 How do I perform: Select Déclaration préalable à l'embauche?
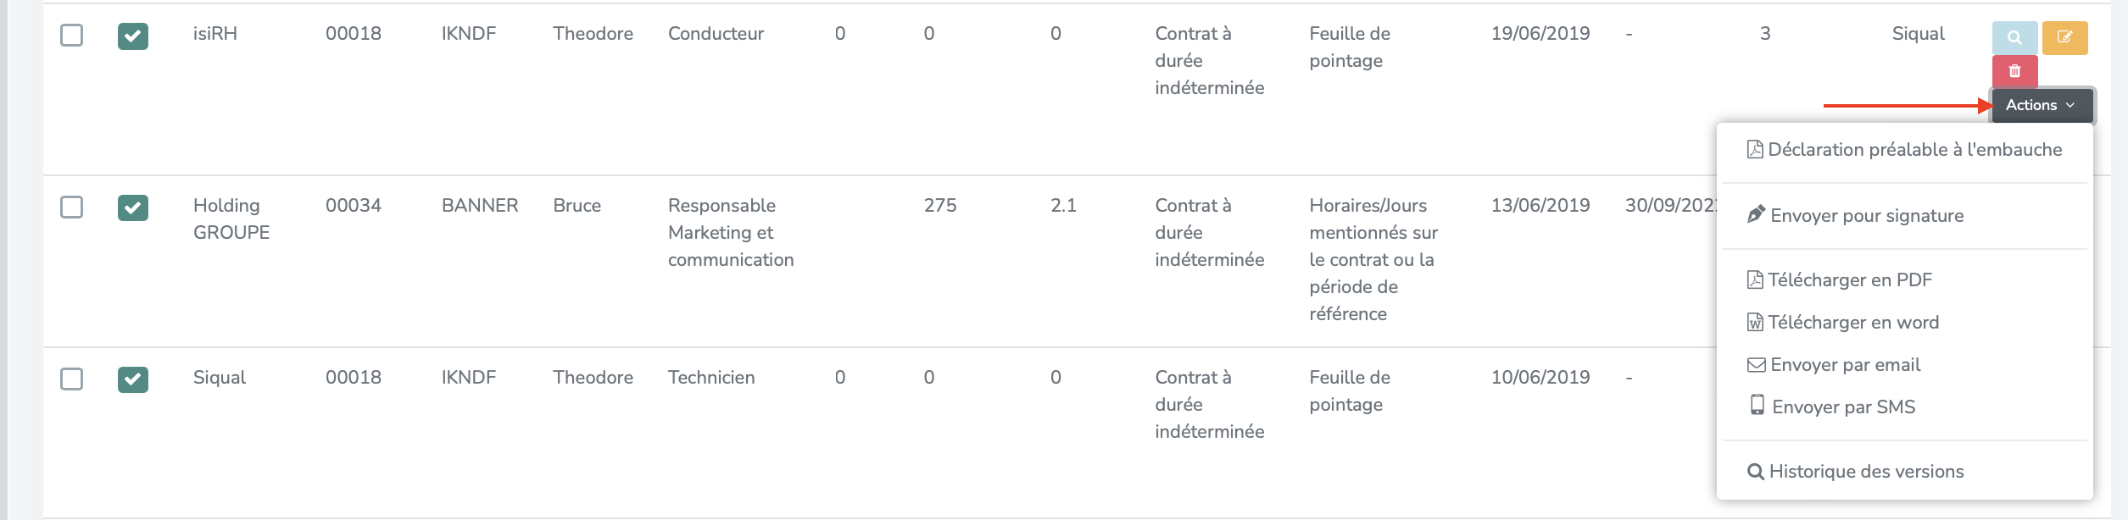tap(1904, 150)
